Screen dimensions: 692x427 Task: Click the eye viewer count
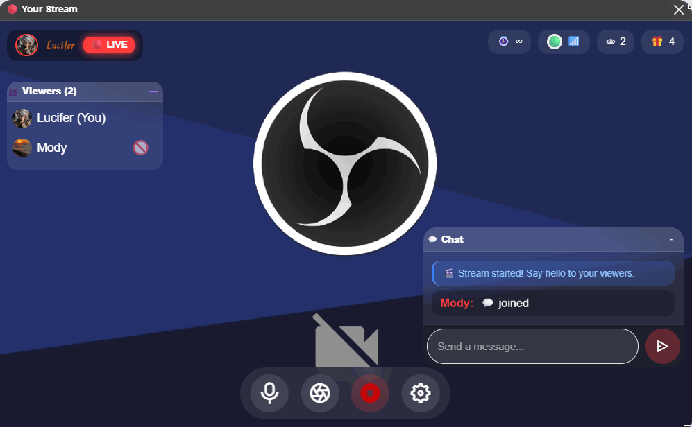pos(615,42)
